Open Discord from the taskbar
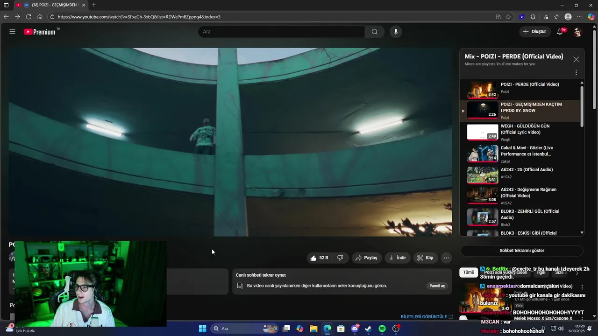598x336 pixels. [355, 329]
